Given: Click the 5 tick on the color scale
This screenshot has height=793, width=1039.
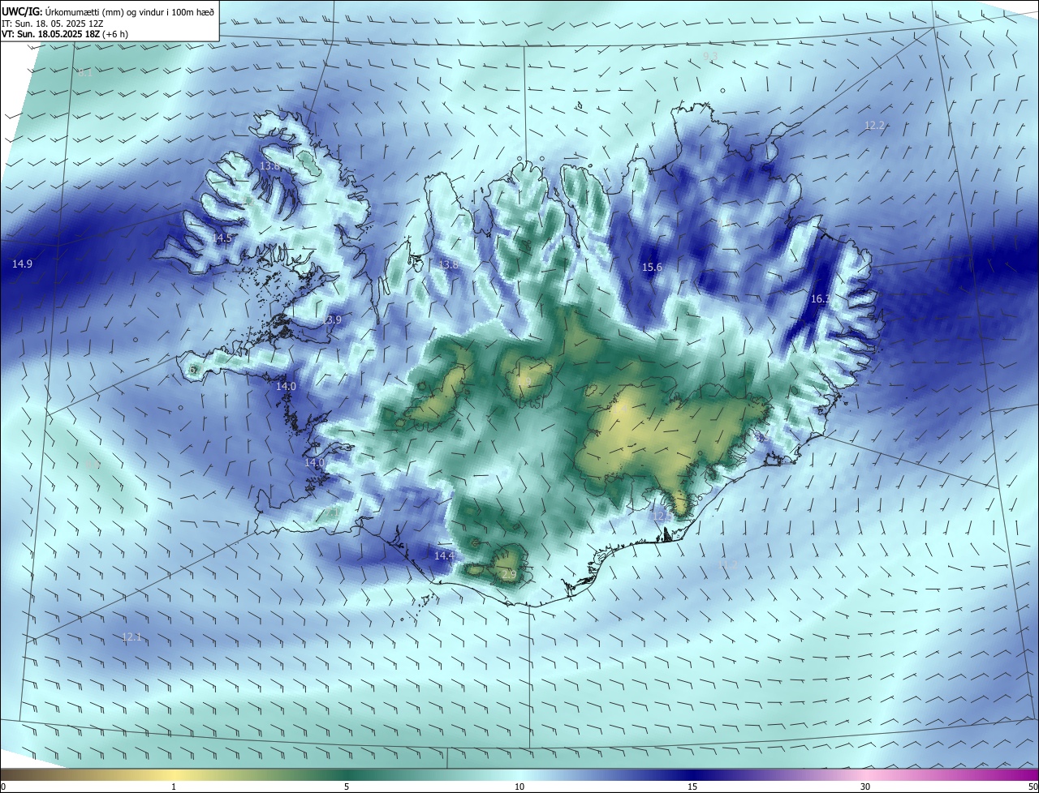Looking at the screenshot, I should tap(347, 787).
